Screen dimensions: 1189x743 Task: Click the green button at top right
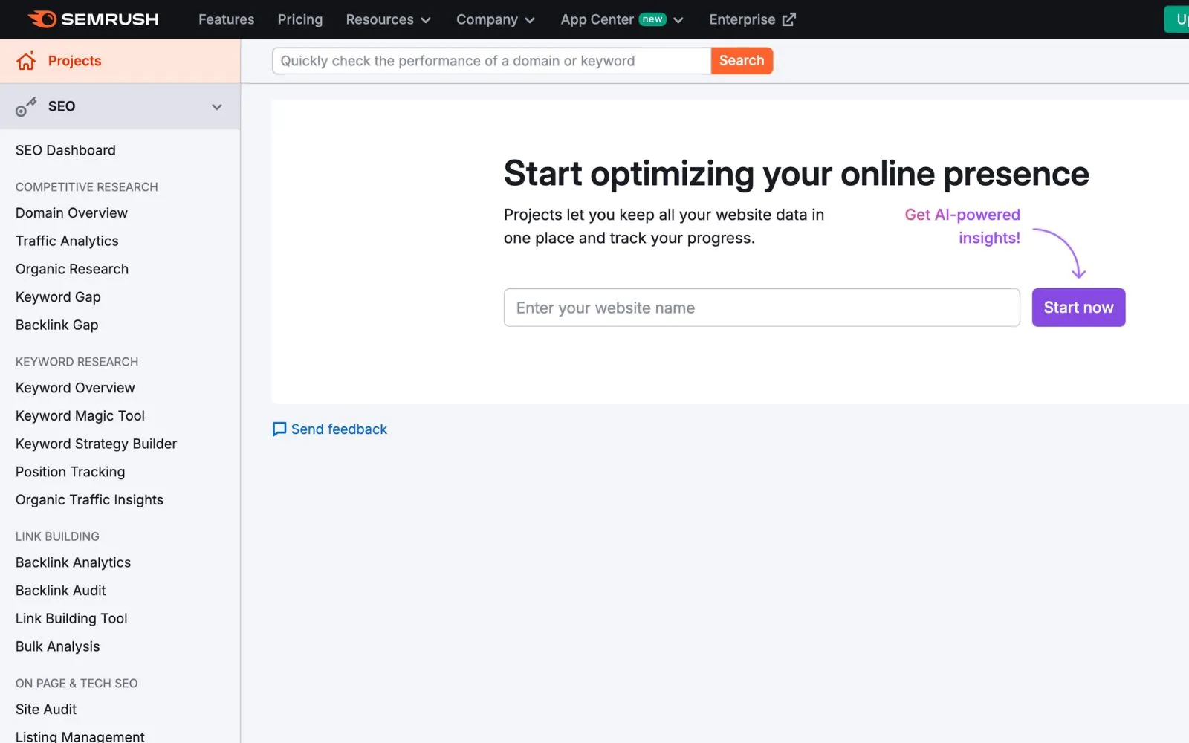pos(1177,19)
